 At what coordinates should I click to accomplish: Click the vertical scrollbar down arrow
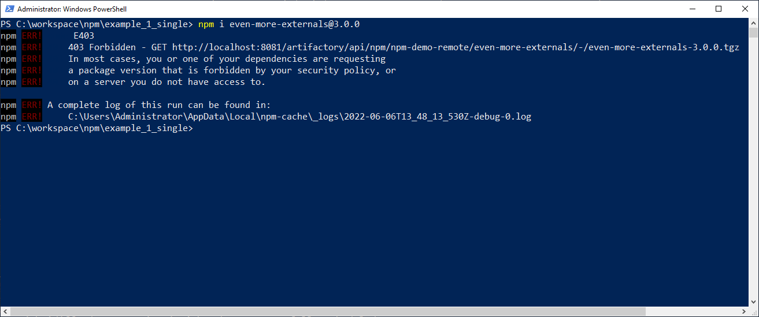coord(754,302)
